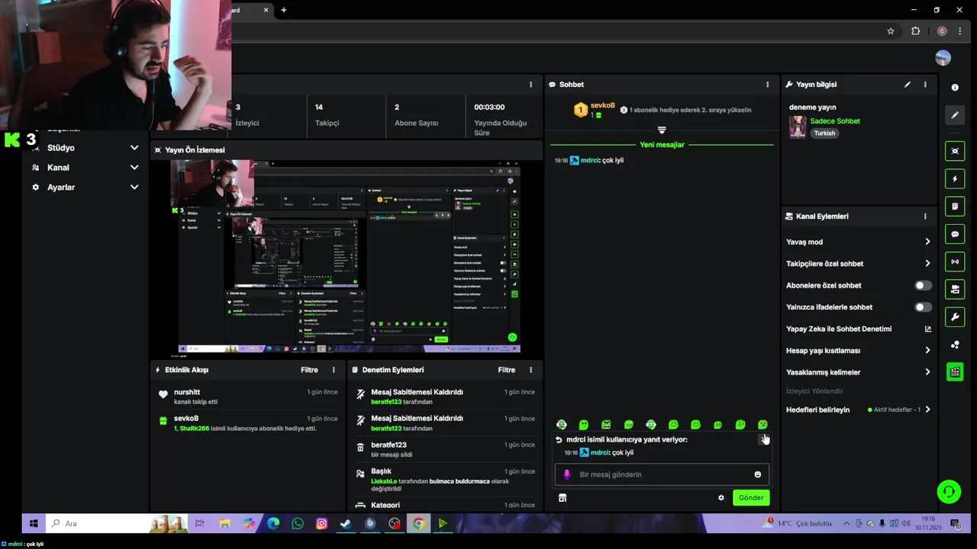Click the green clapperboard sidebar icon

tap(955, 372)
